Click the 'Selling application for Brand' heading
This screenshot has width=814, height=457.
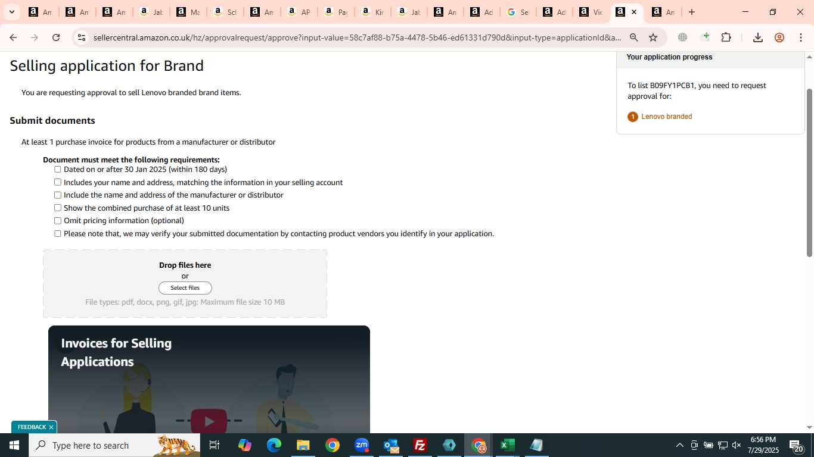(x=107, y=66)
